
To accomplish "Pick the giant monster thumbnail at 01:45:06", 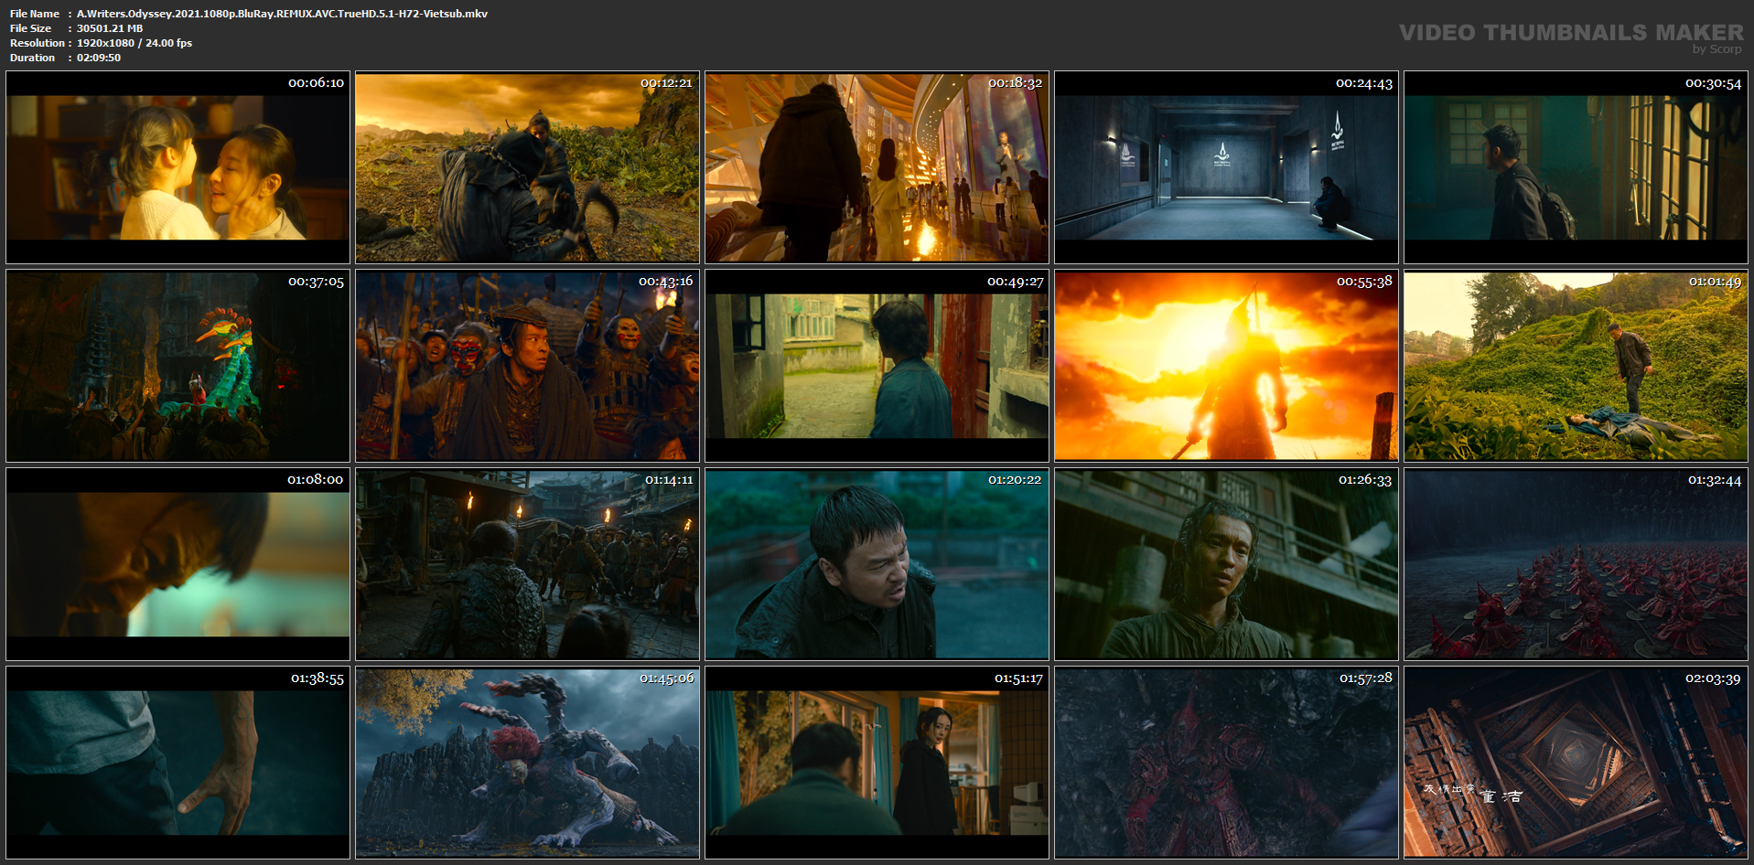I will [x=527, y=763].
